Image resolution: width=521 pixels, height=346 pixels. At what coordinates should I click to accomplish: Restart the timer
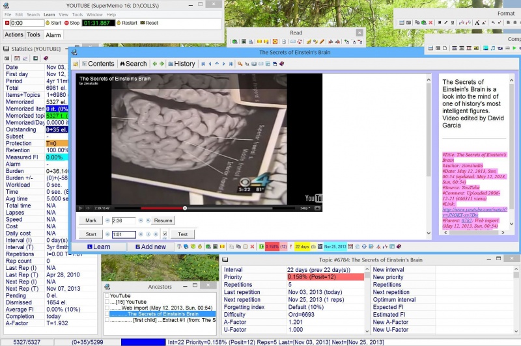tap(126, 23)
